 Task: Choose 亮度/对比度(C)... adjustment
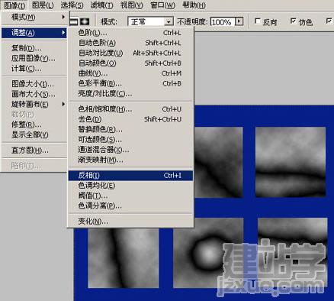(x=130, y=94)
